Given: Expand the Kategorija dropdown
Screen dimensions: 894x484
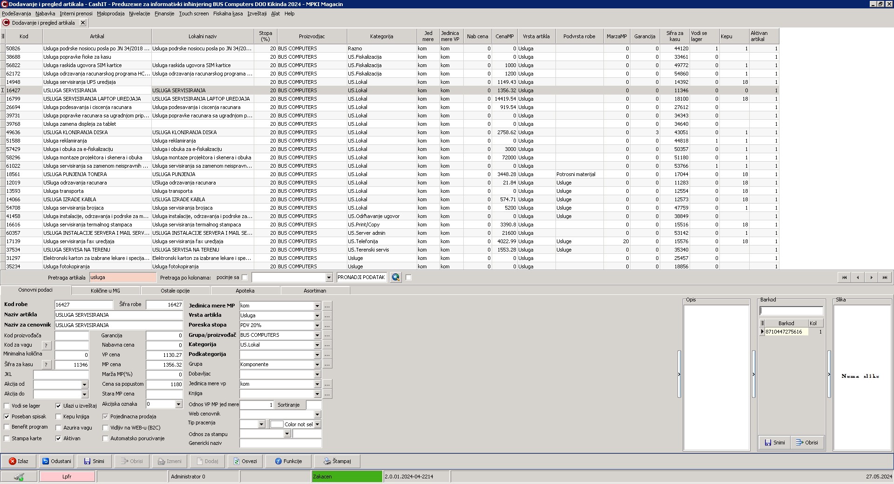Looking at the screenshot, I should tap(317, 345).
